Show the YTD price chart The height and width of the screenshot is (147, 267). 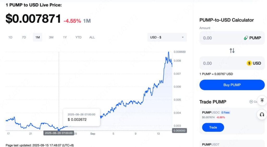tap(78, 37)
